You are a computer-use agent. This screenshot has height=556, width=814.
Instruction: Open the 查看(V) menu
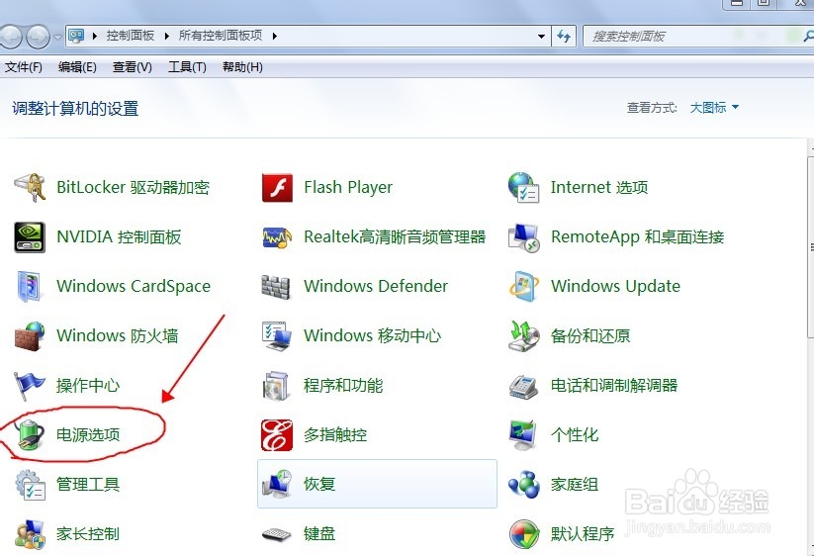tap(133, 67)
